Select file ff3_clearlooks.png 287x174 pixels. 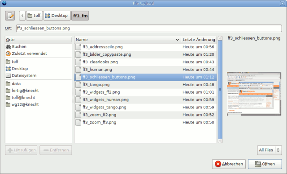pos(145,62)
